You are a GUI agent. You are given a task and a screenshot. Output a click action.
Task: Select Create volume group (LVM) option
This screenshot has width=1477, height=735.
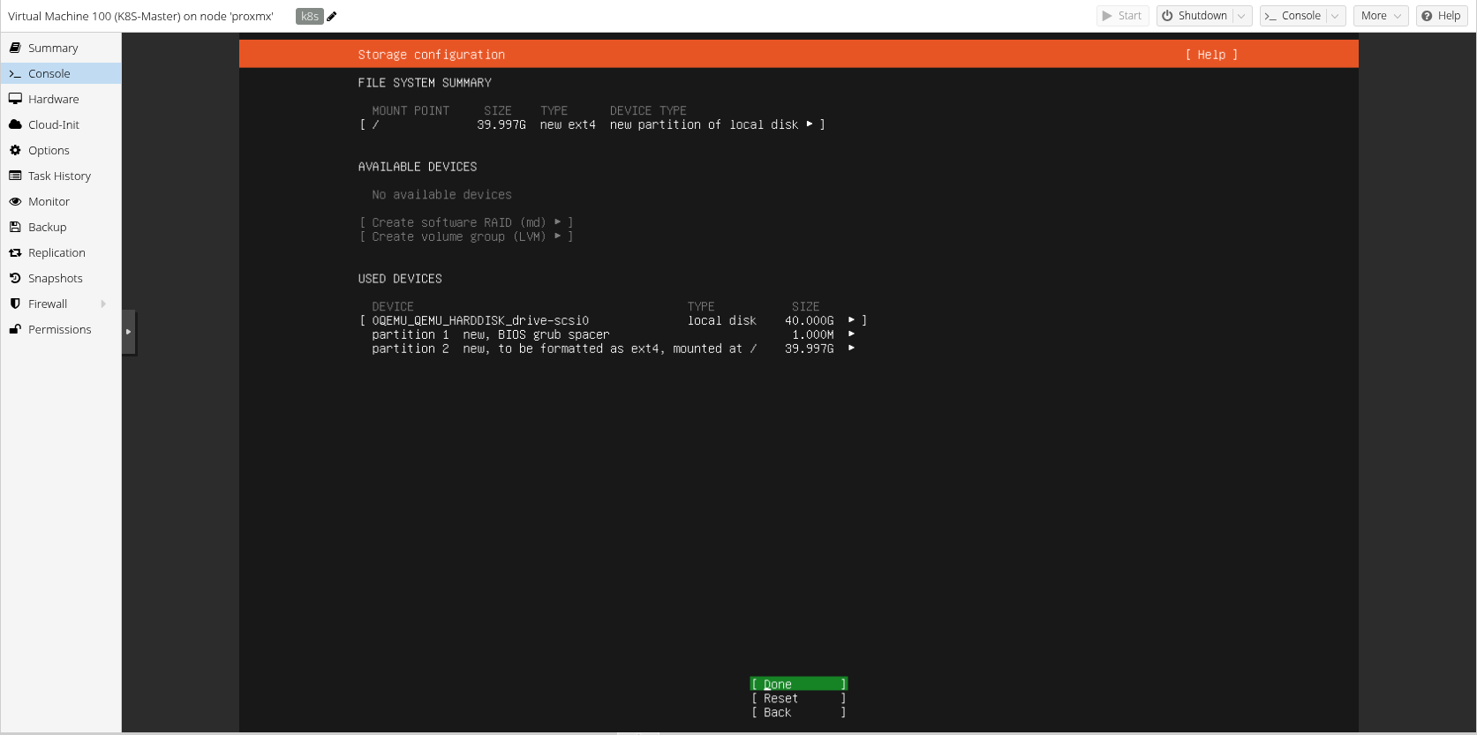point(466,236)
